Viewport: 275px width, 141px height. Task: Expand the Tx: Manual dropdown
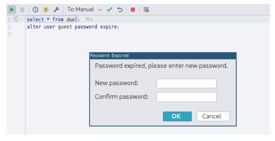84,10
